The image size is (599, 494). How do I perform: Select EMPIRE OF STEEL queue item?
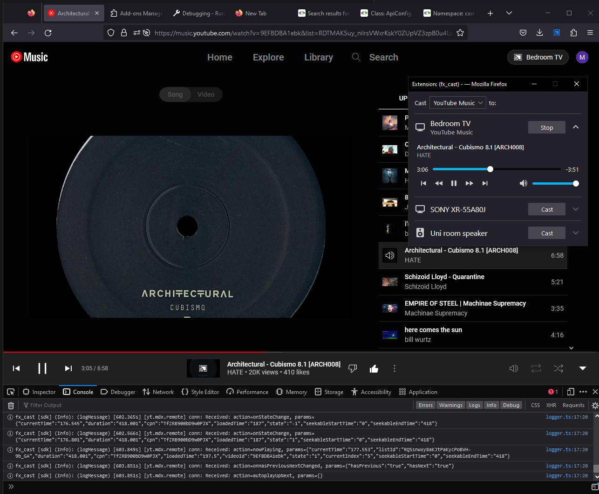(x=473, y=308)
